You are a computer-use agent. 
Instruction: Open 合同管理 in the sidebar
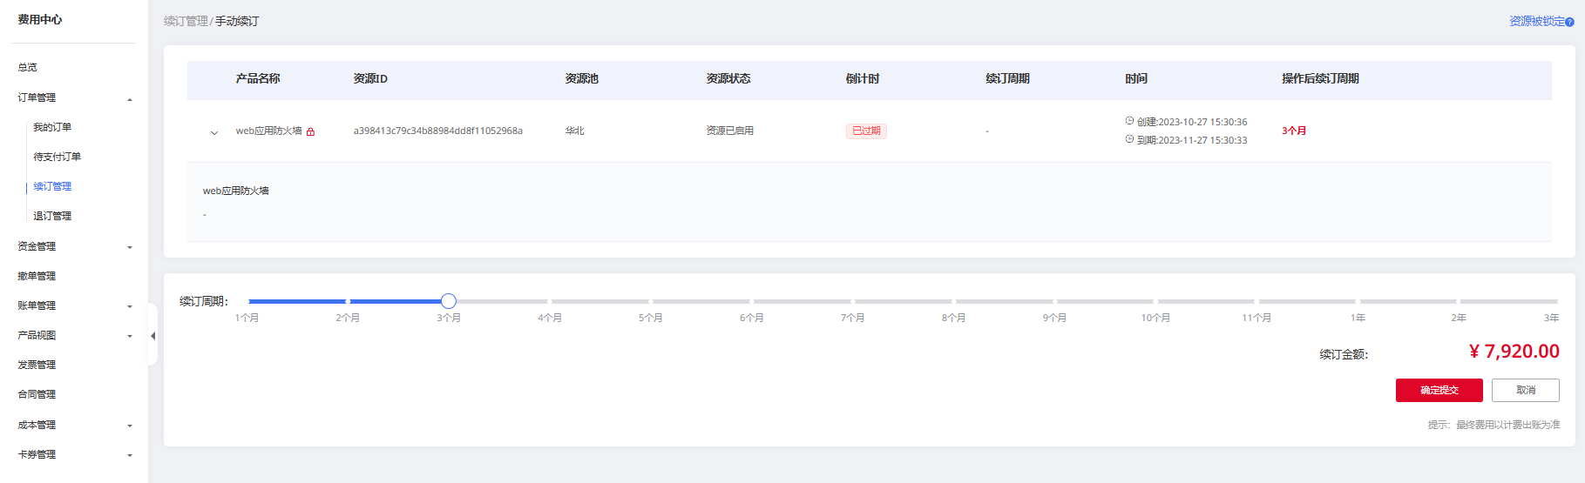tap(37, 394)
